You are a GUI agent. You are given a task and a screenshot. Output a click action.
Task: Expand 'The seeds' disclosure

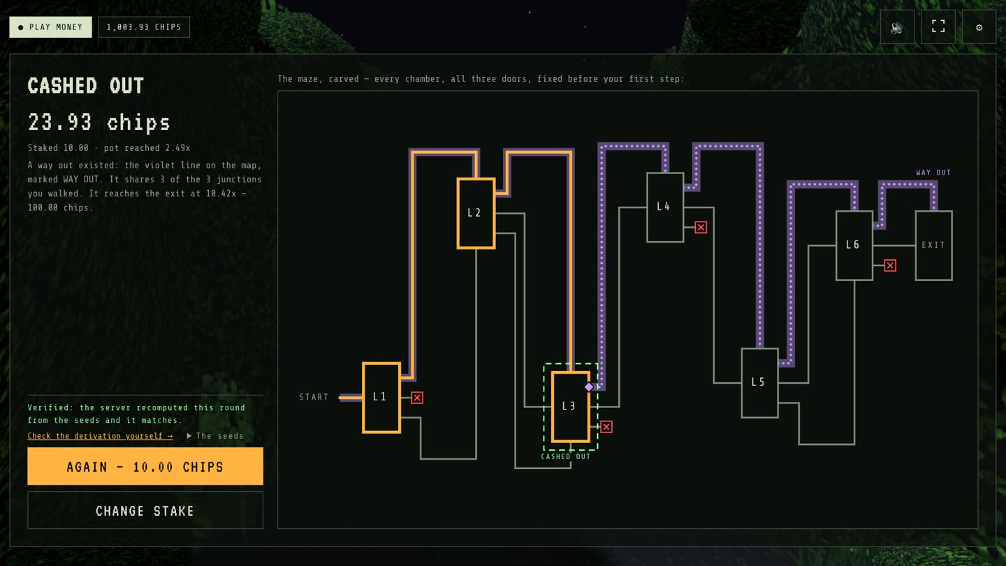pyautogui.click(x=215, y=436)
